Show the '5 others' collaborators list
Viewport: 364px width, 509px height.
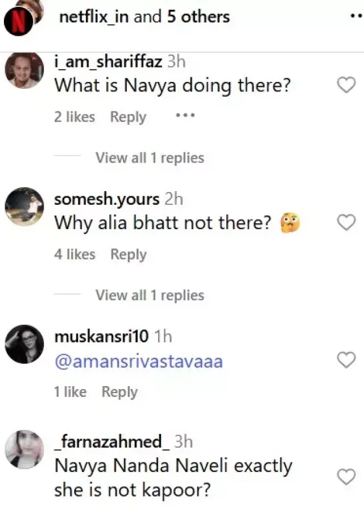[x=198, y=17]
